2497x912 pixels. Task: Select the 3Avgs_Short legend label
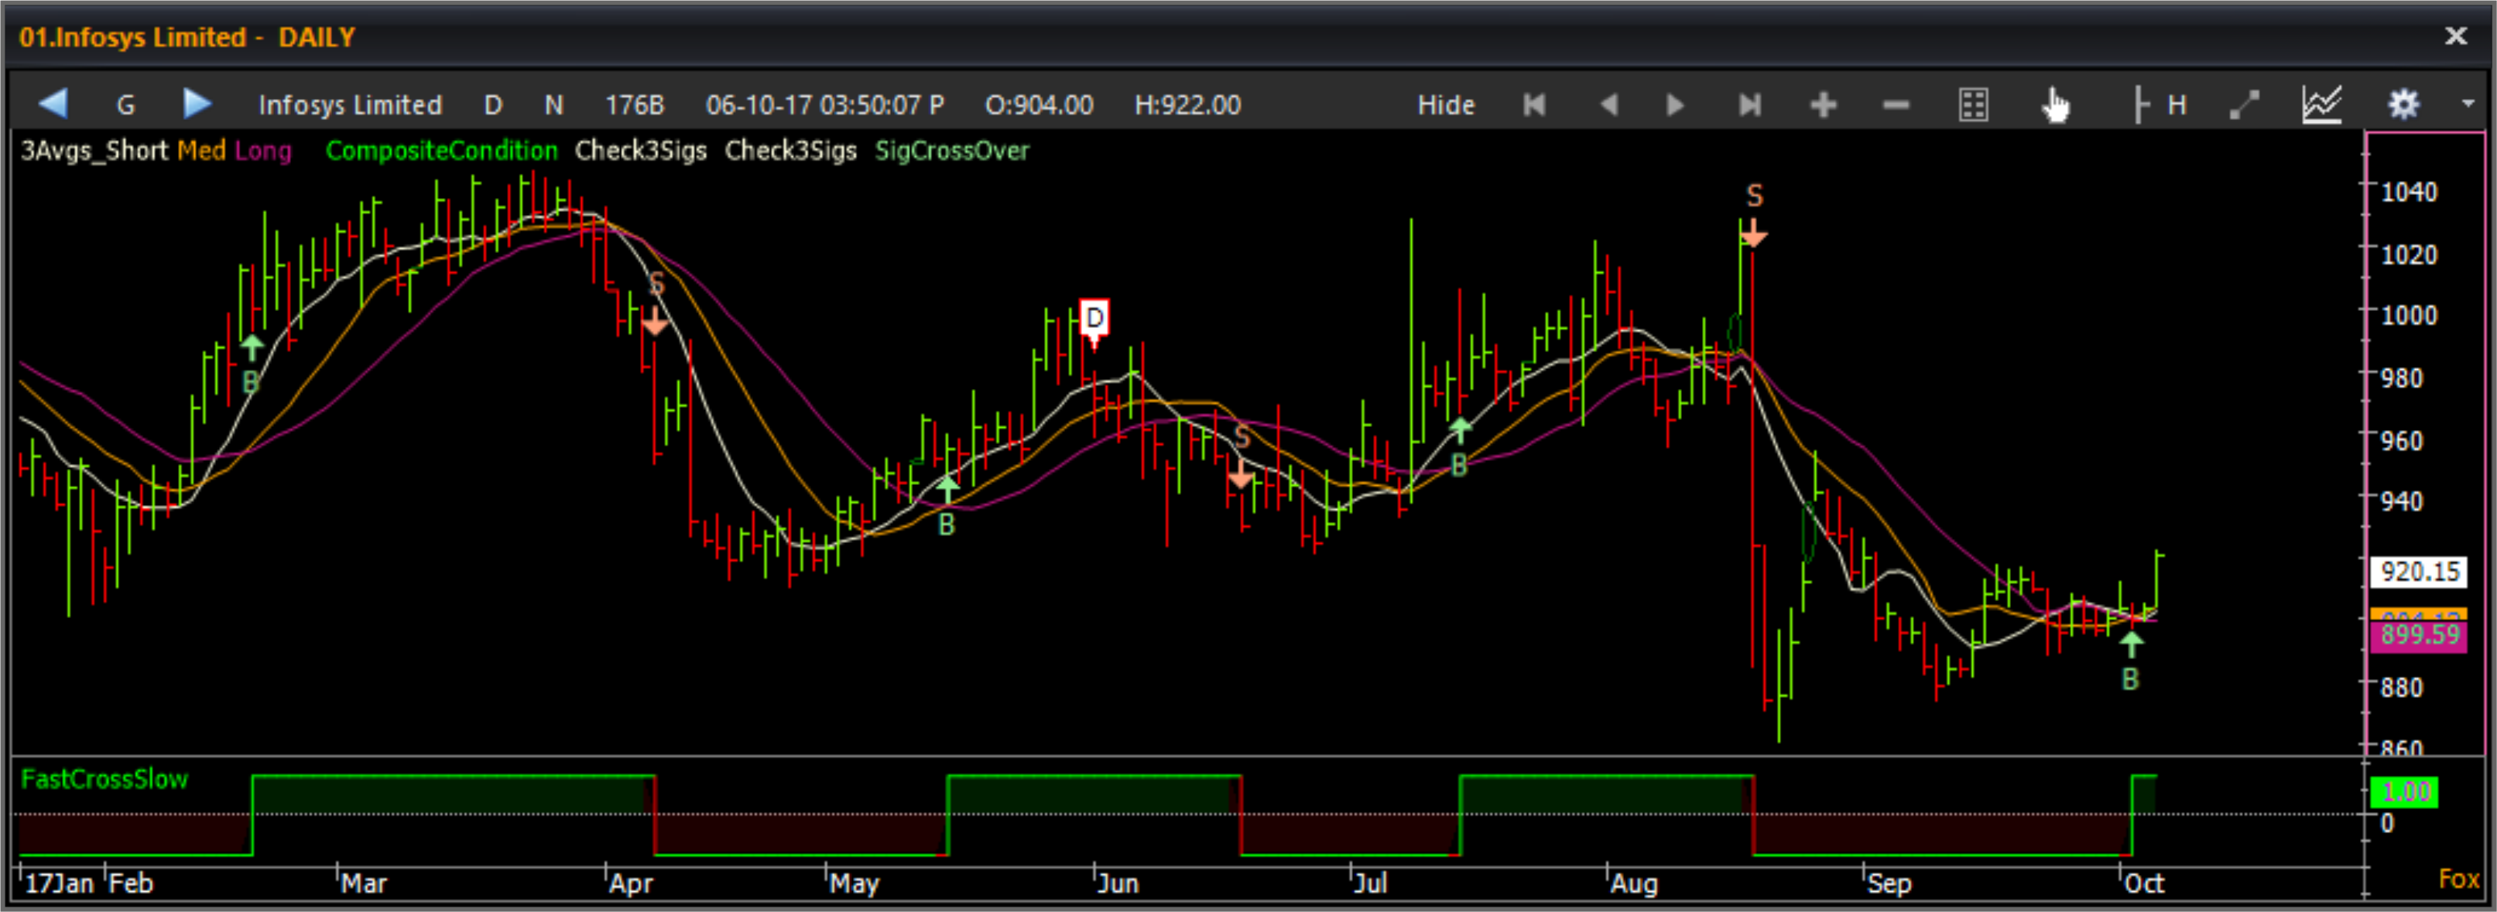click(95, 151)
